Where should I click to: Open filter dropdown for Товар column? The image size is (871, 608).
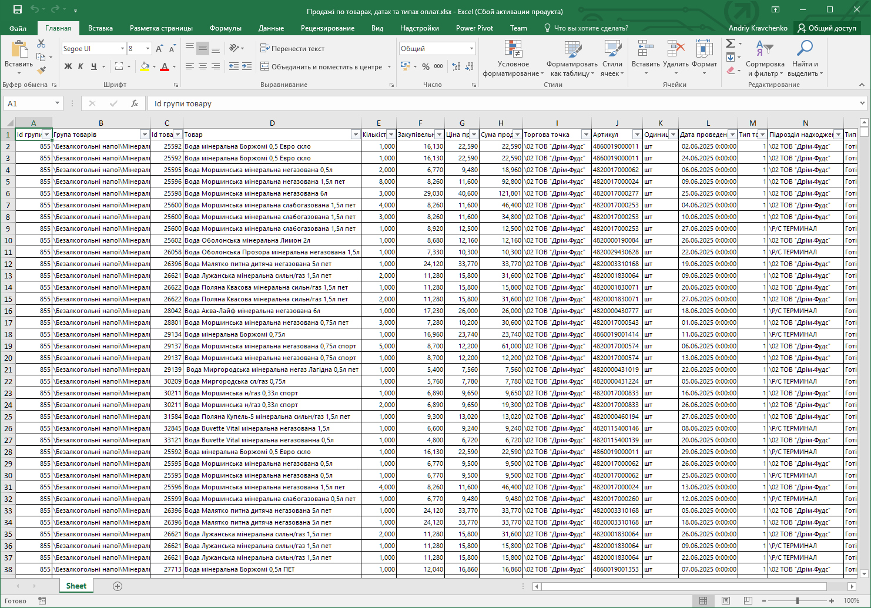tap(356, 135)
